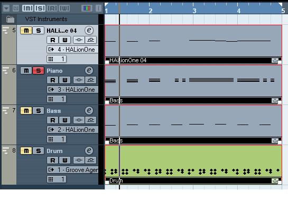Toggle the global mute indicator in the track list header
Viewport: 288px width, 210px height.
pyautogui.click(x=27, y=8)
